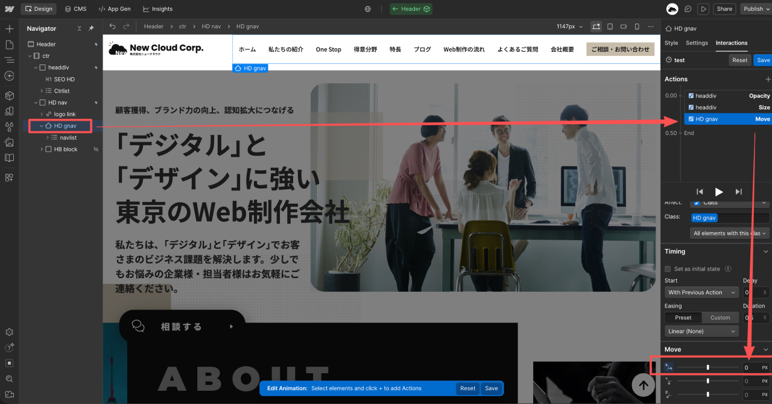This screenshot has width=772, height=404.
Task: Open the CMS tab in top bar
Action: (x=75, y=9)
